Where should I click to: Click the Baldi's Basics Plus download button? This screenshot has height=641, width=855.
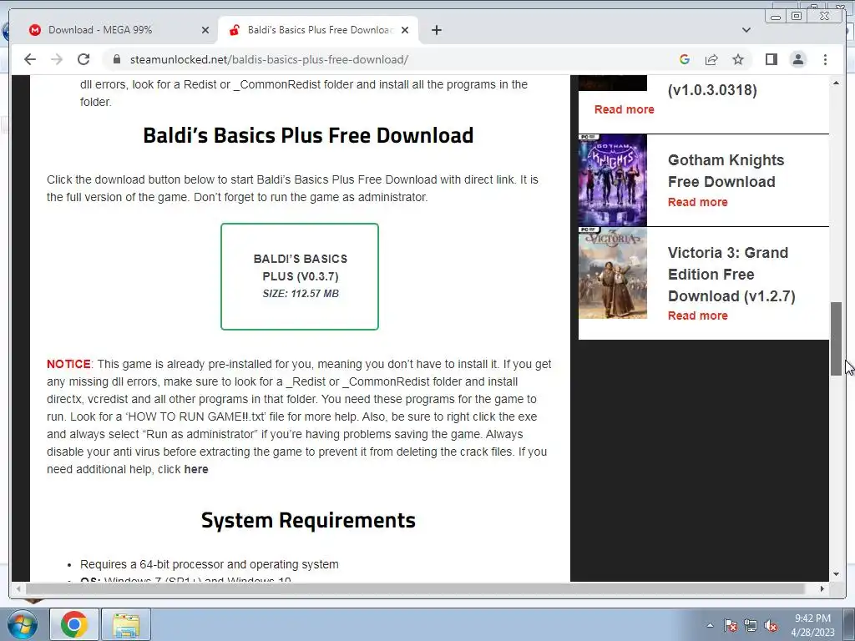(300, 276)
